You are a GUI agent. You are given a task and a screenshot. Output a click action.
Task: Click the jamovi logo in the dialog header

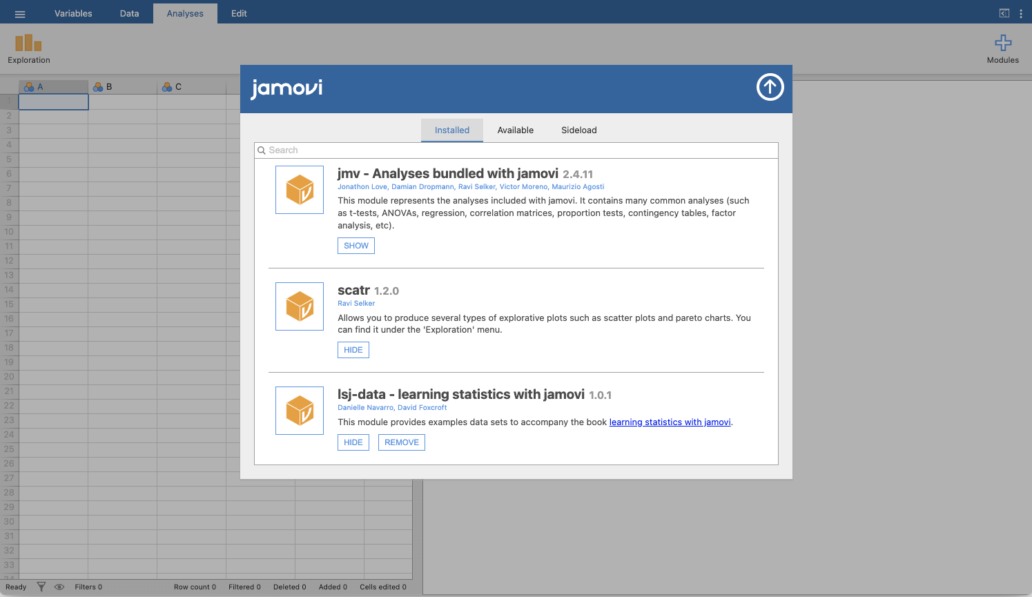[286, 88]
